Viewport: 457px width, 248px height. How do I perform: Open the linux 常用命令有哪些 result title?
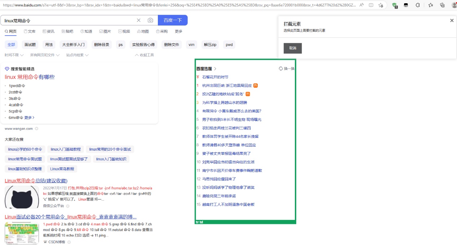(x=30, y=77)
